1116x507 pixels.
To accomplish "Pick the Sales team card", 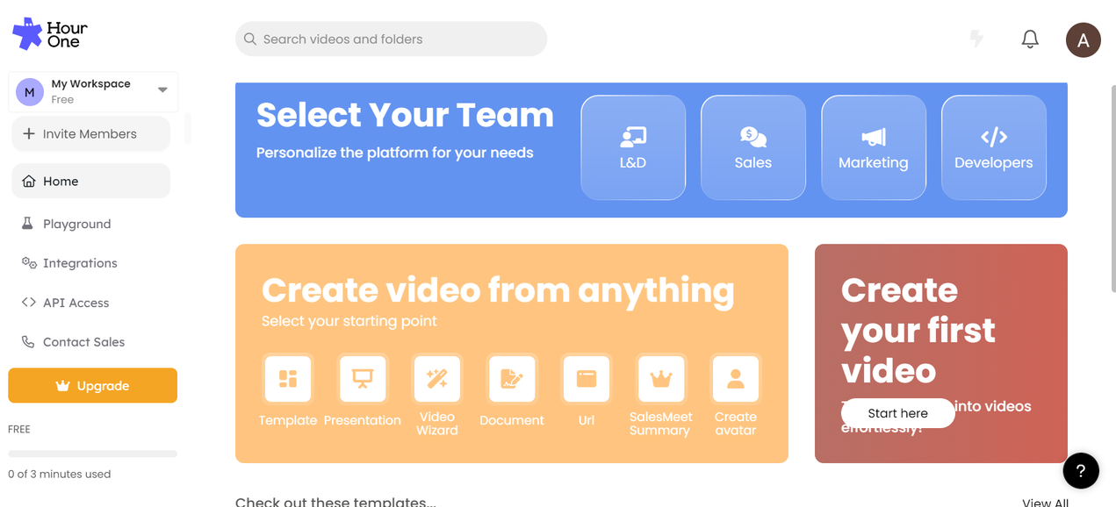I will click(753, 147).
